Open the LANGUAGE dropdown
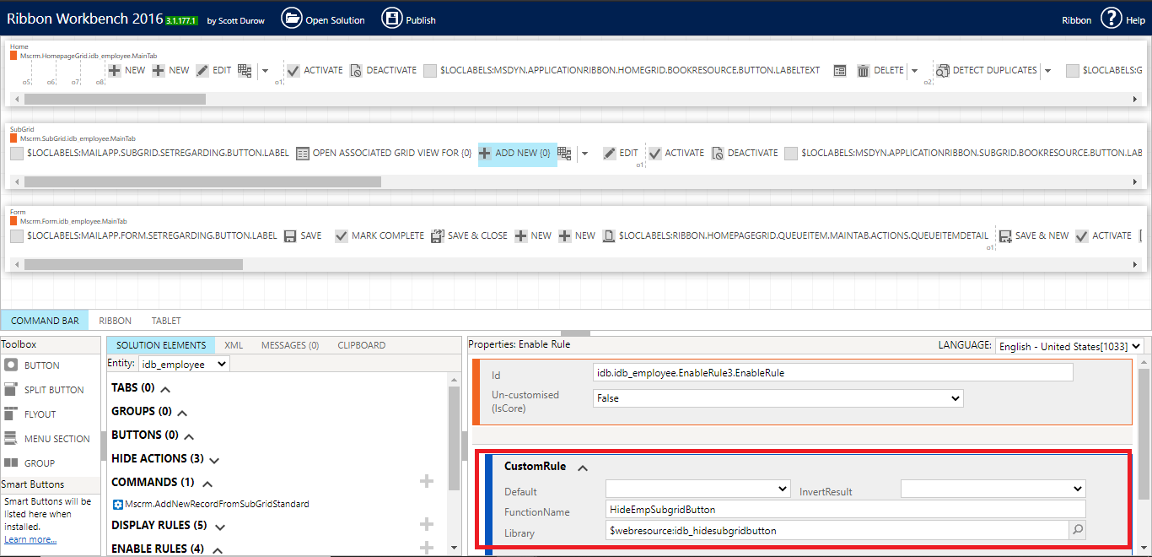The width and height of the screenshot is (1152, 557). tap(1069, 346)
